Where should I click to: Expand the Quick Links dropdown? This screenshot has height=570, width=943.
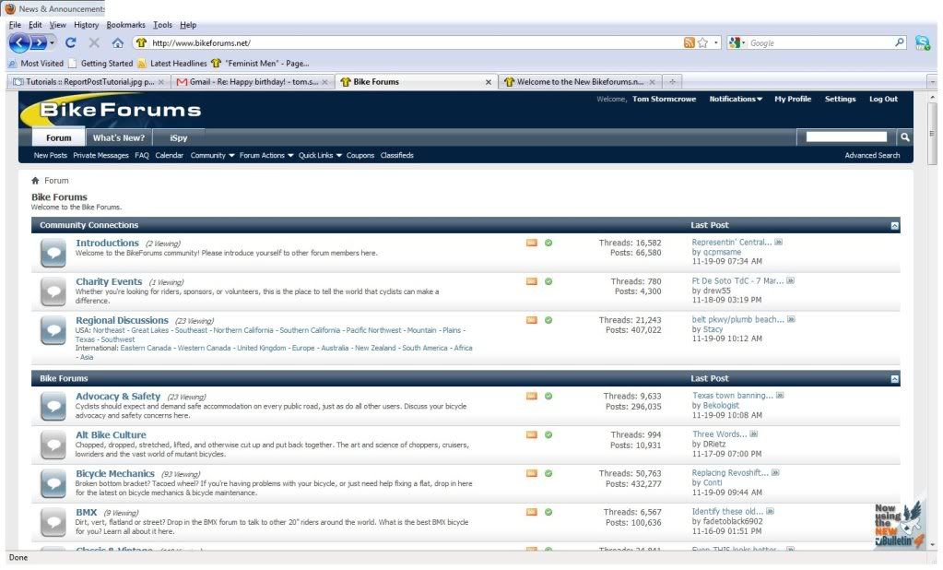click(x=320, y=155)
